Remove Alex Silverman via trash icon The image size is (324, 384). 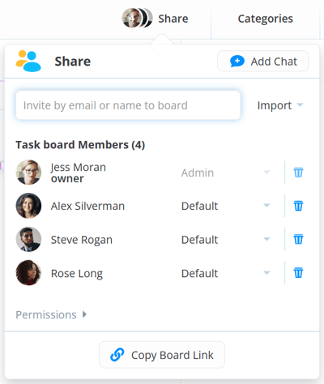click(x=298, y=206)
